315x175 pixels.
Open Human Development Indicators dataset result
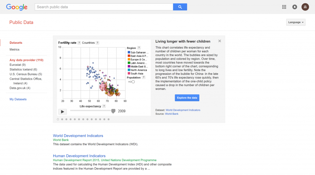[79, 156]
